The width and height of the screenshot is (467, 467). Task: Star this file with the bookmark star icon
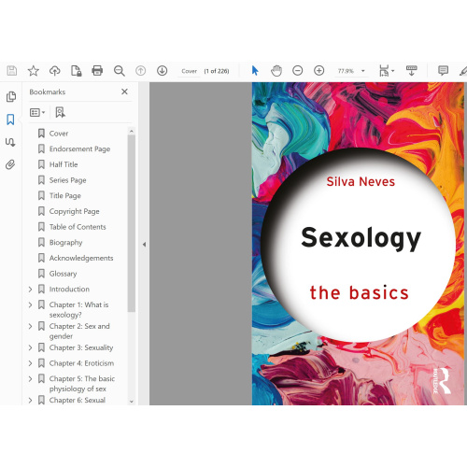tap(33, 71)
